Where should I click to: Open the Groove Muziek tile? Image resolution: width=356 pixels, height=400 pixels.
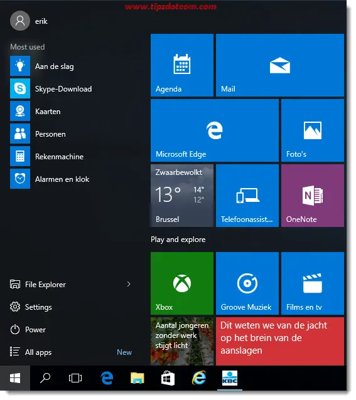[247, 283]
